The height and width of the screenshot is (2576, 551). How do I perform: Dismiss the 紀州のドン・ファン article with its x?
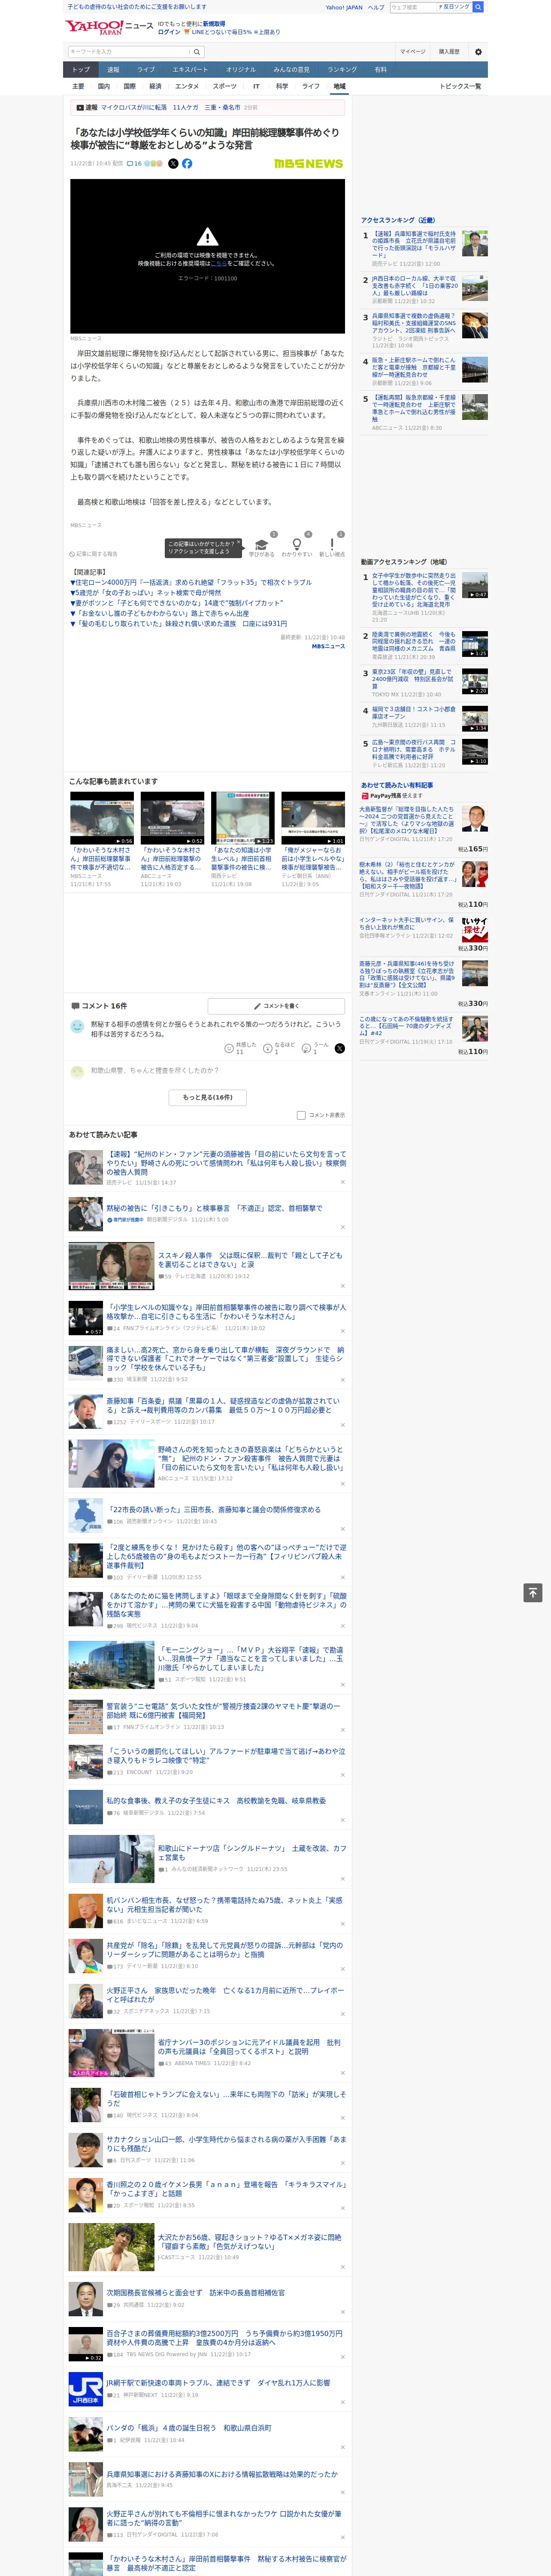point(342,1182)
